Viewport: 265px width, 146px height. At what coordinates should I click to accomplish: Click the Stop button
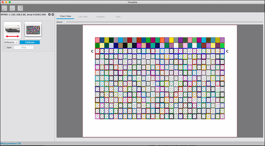(24, 47)
